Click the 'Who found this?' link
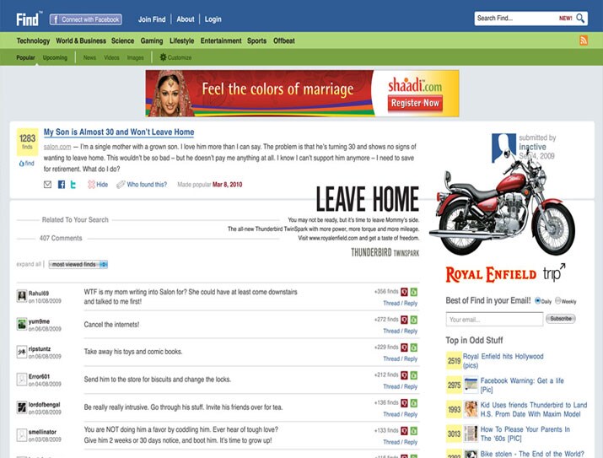This screenshot has width=603, height=458. pyautogui.click(x=147, y=185)
